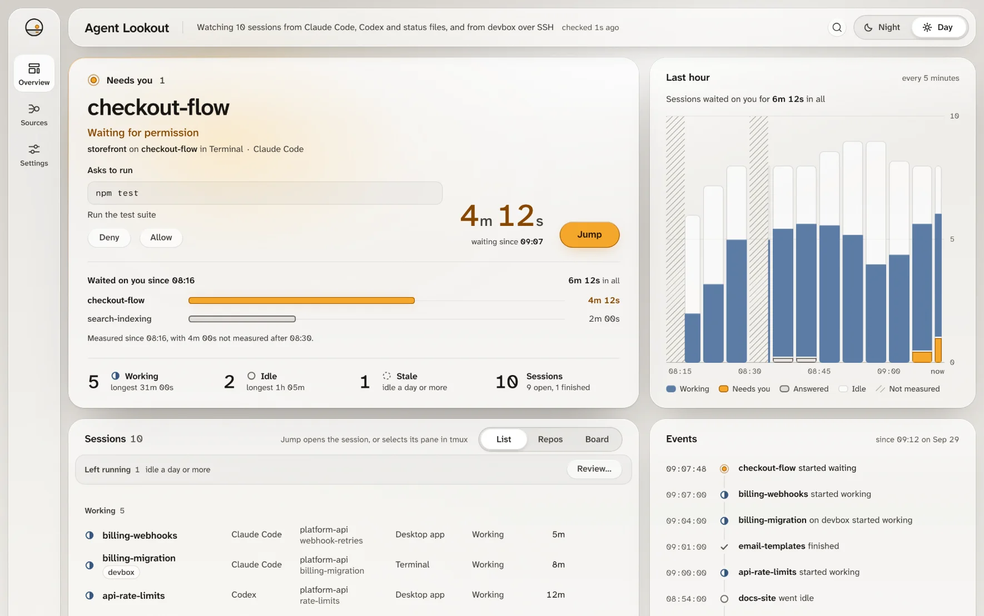Click the Agent Lookout logo icon
The image size is (984, 616).
coord(34,27)
